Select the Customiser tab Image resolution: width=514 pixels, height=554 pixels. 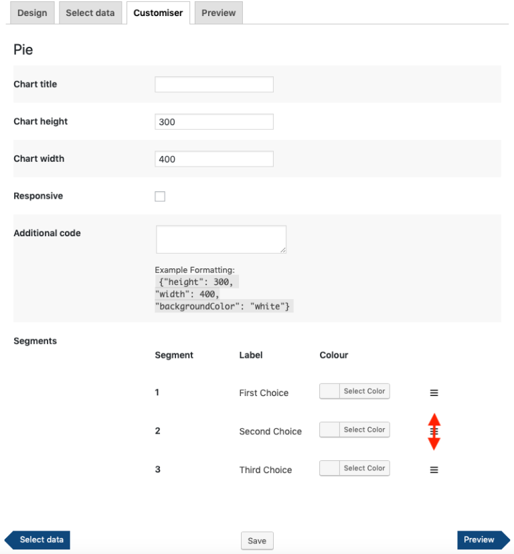(x=158, y=12)
